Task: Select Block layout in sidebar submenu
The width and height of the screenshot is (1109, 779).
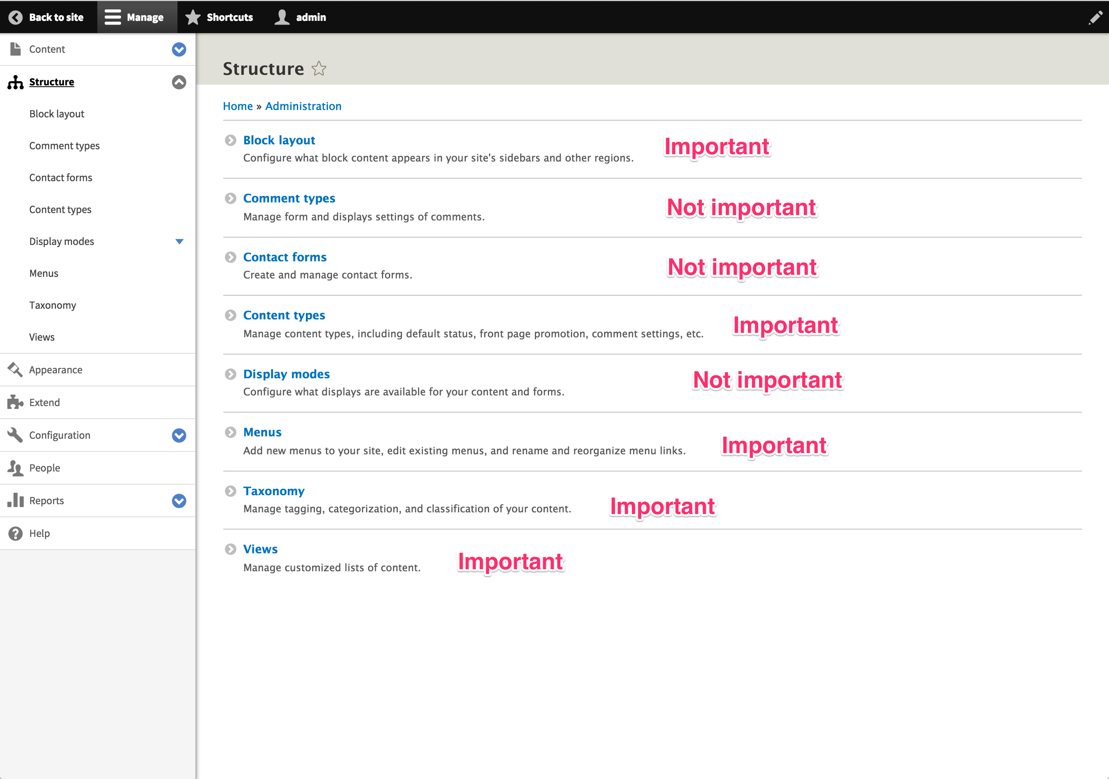Action: coord(57,114)
